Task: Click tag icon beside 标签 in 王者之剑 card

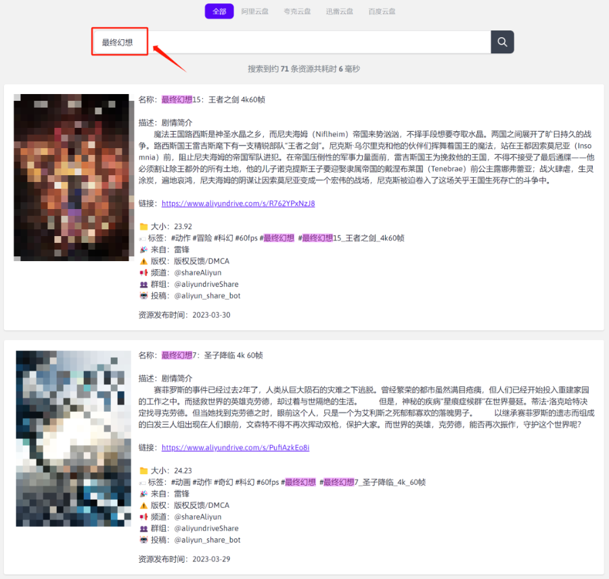Action: pyautogui.click(x=143, y=239)
